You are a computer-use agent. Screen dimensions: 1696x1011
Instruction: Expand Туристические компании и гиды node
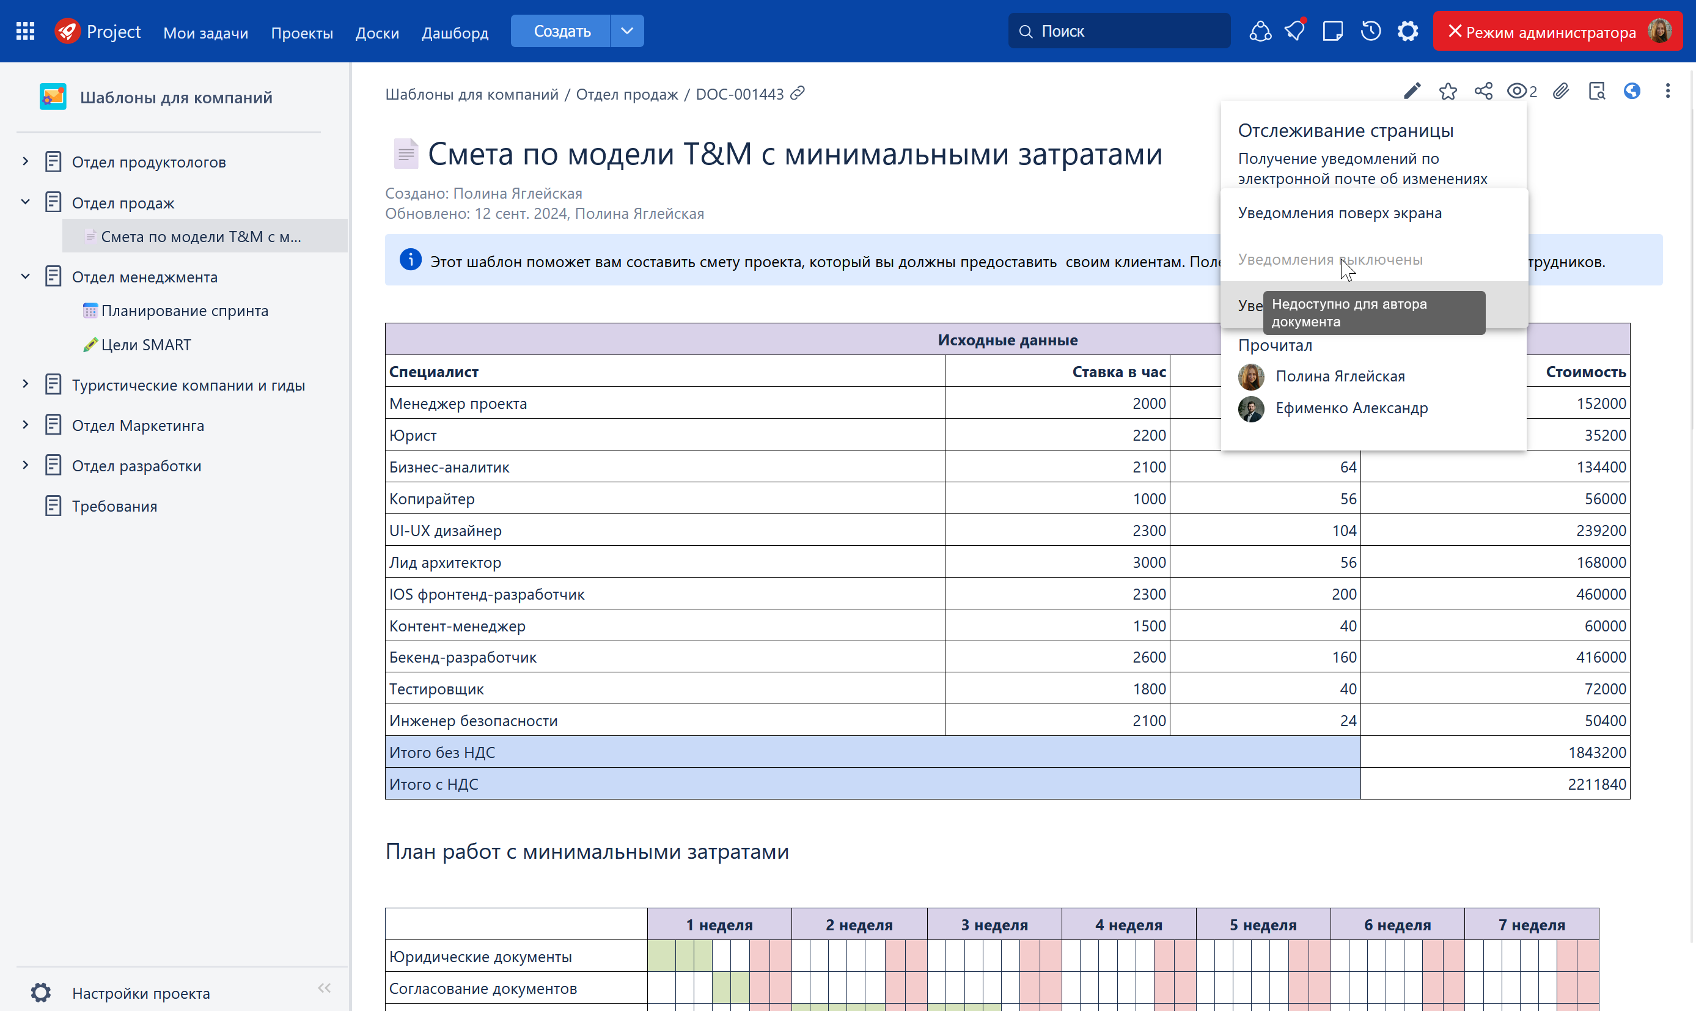click(x=25, y=384)
